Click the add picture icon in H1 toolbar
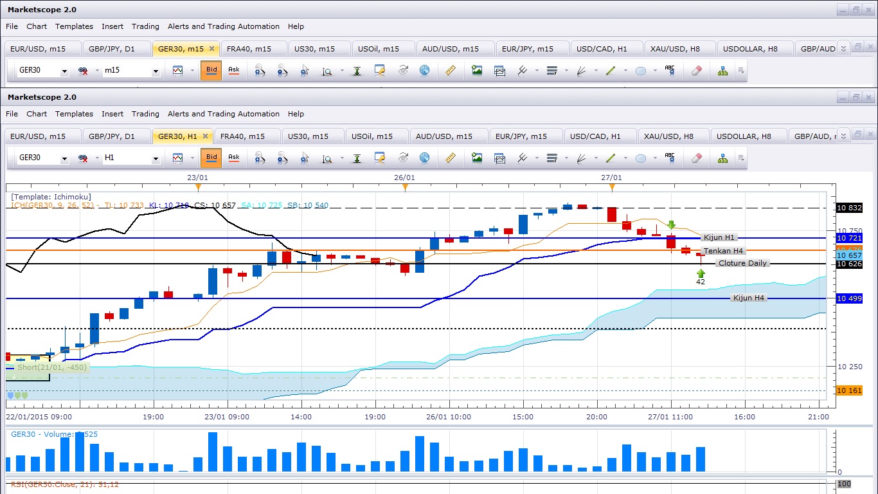 click(x=477, y=158)
